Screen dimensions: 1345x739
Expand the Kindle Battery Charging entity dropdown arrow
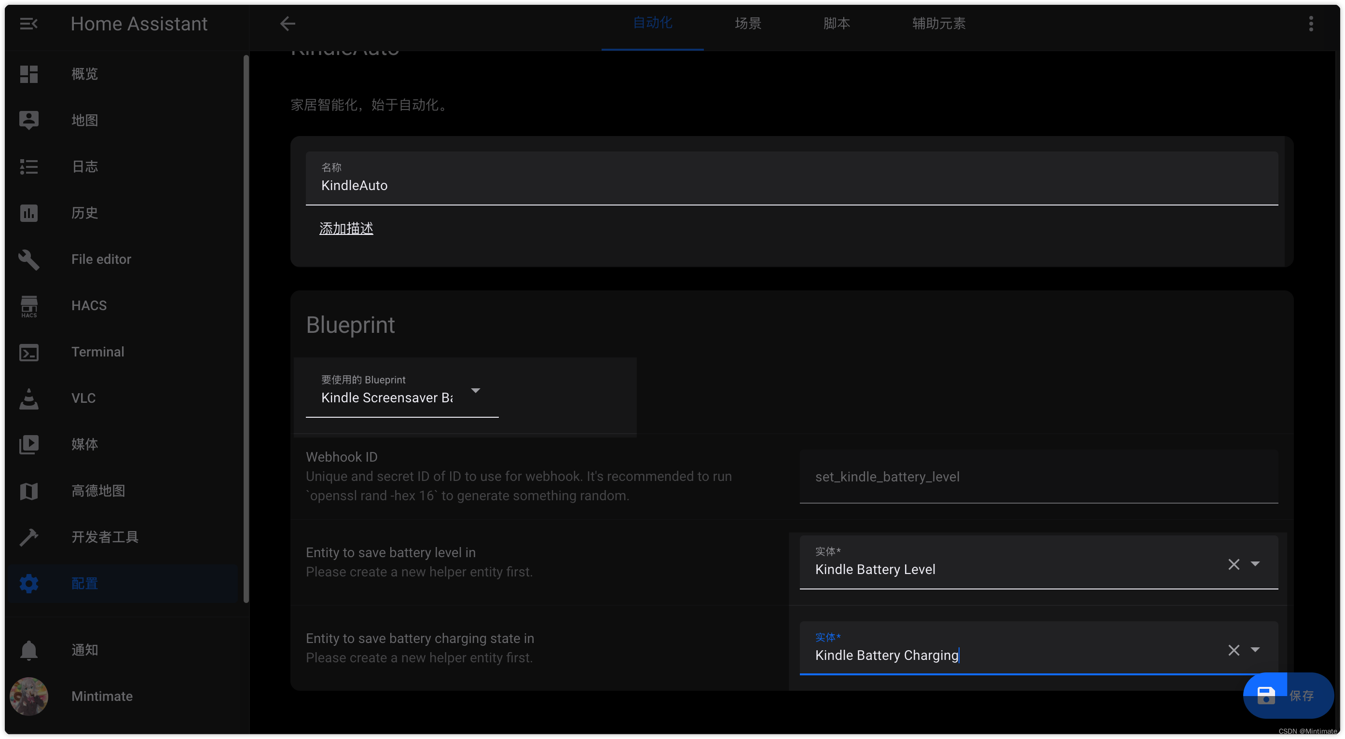(1255, 650)
